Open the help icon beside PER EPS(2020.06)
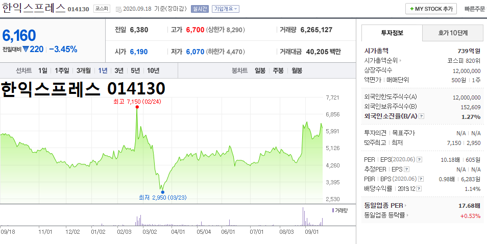 pyautogui.click(x=419, y=160)
